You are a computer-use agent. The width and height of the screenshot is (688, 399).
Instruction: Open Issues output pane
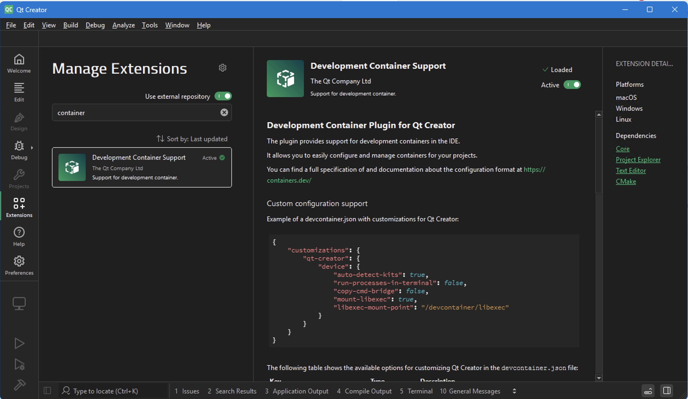coord(187,391)
